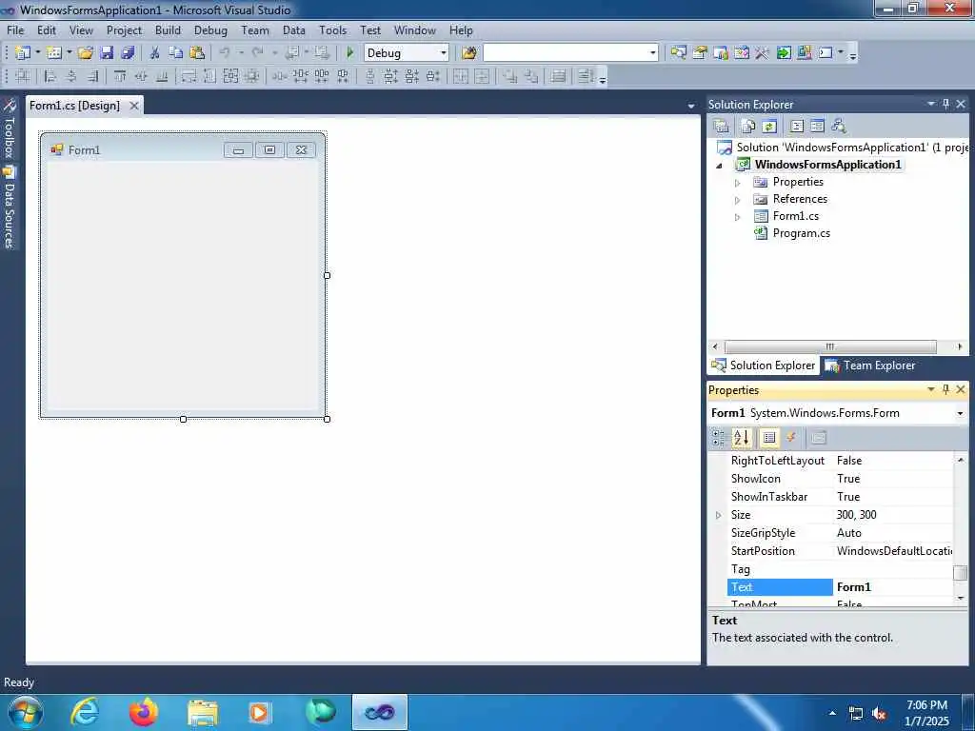Collapse the WindowsFormsApplication1 project node
Viewport: 975px width, 731px height.
point(720,166)
